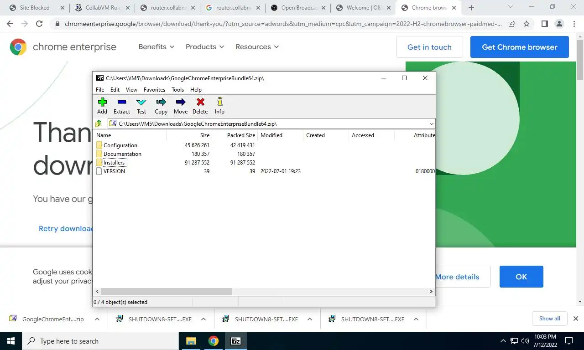Click the Retry download link

(x=66, y=229)
